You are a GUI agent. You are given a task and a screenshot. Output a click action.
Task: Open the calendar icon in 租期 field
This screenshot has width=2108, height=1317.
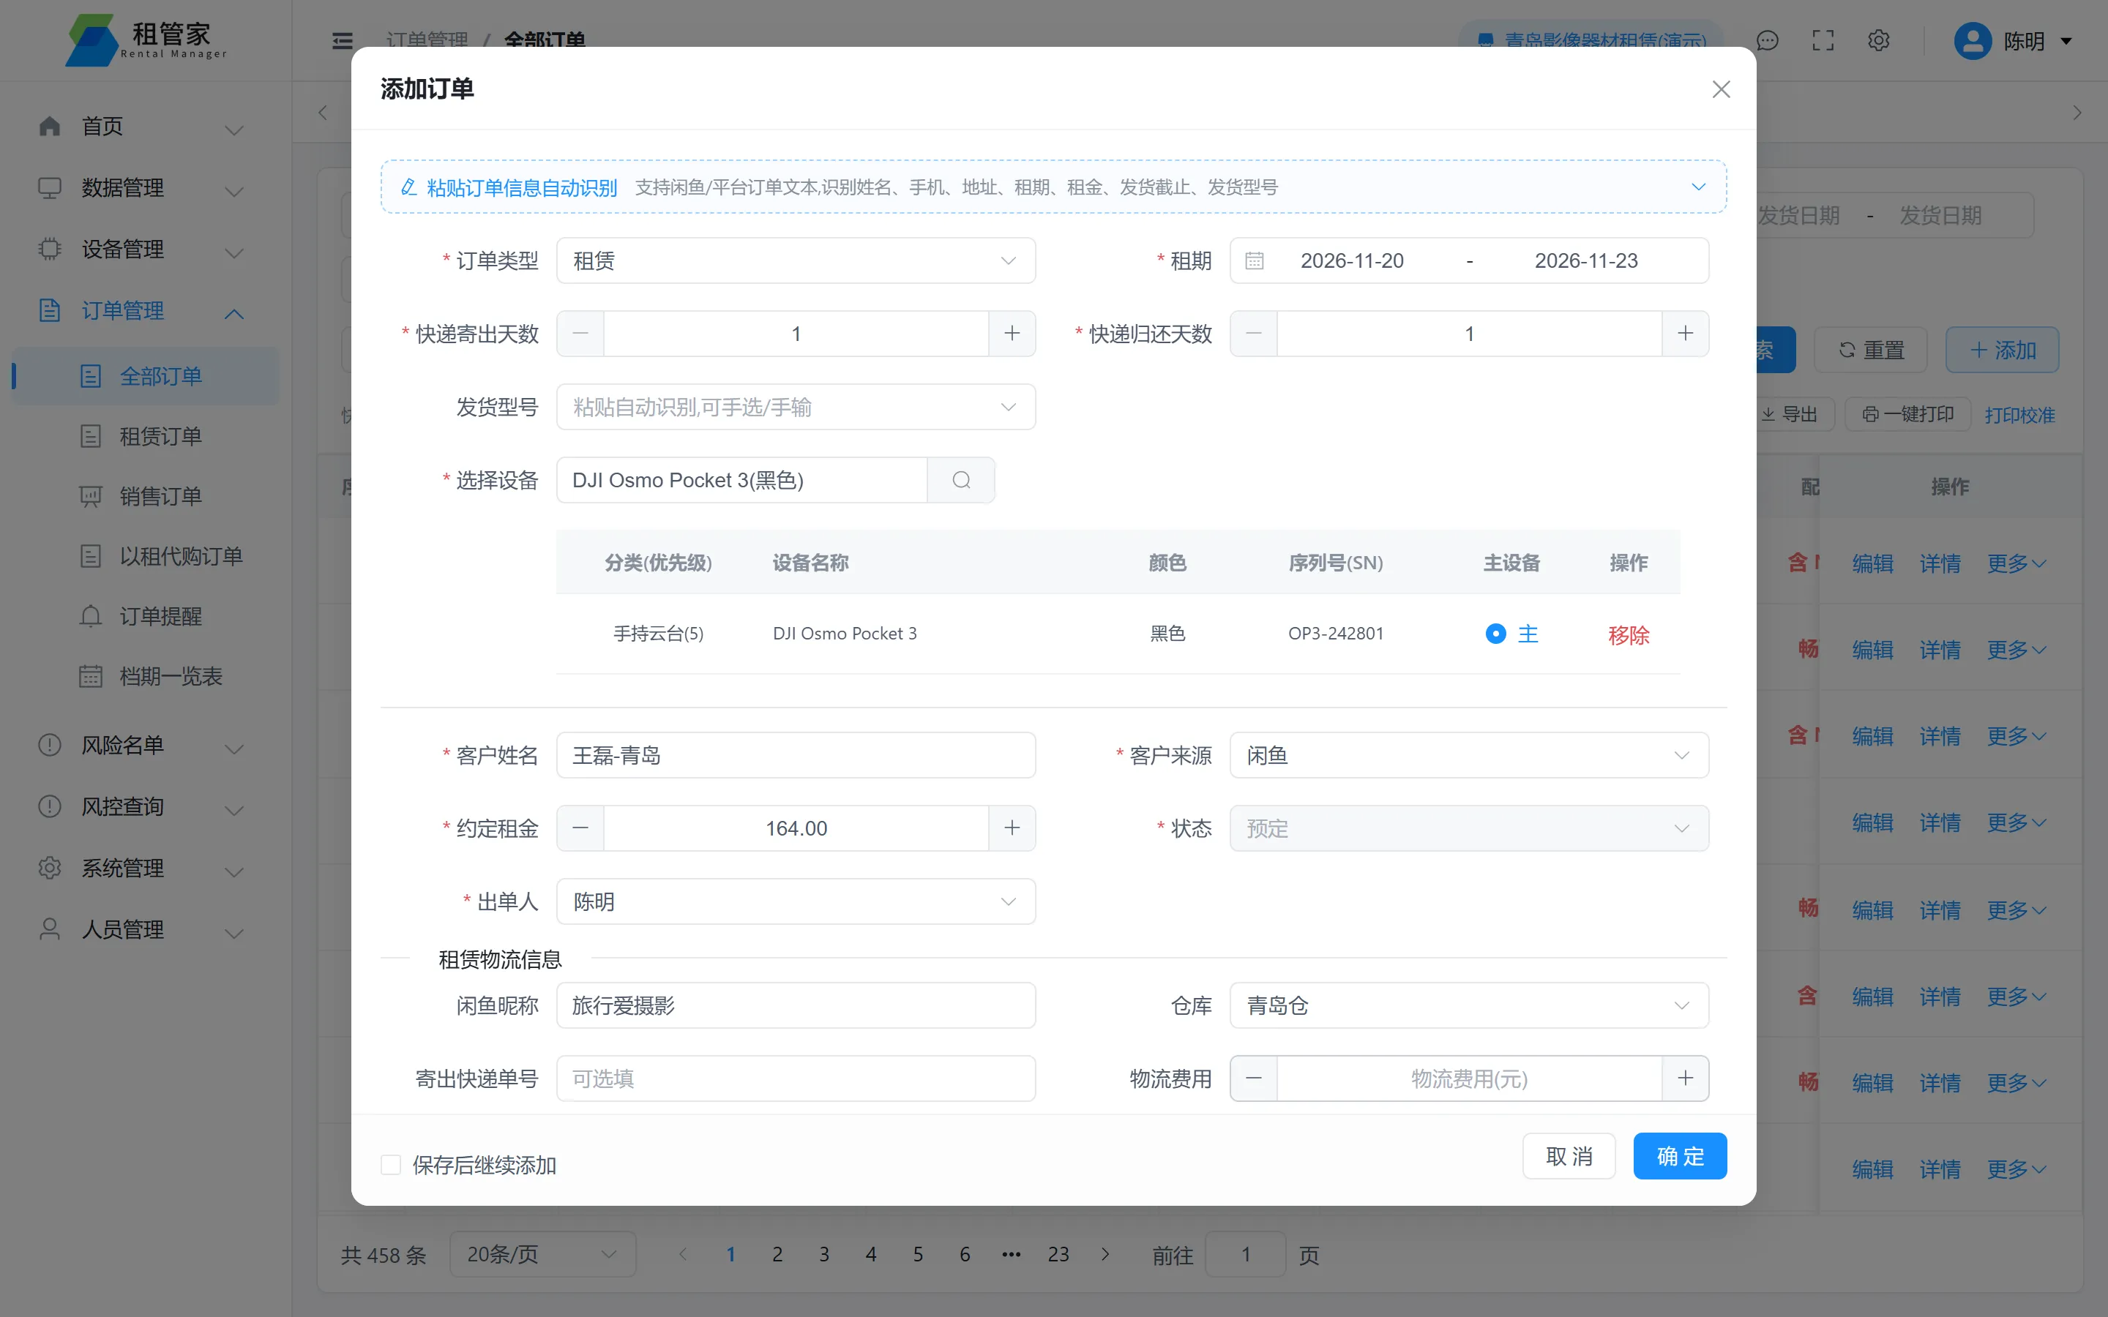click(x=1255, y=260)
